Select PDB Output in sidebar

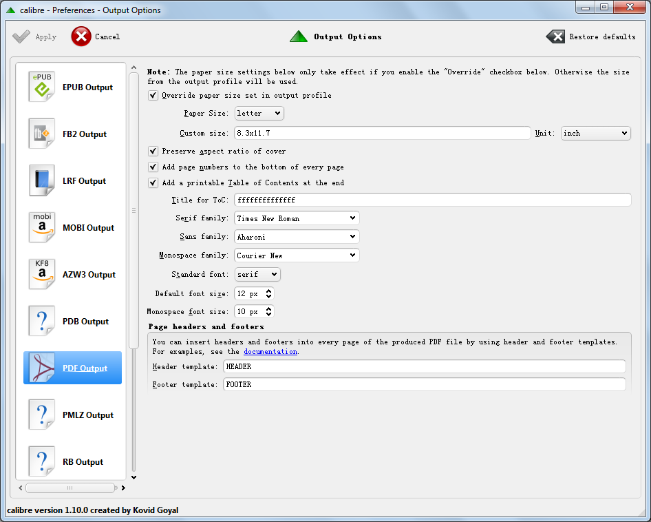coord(73,322)
